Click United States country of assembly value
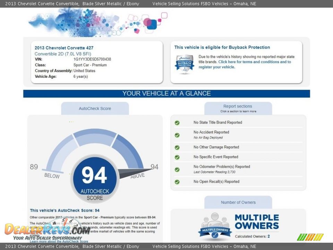The height and width of the screenshot is (250, 333). click(x=84, y=71)
